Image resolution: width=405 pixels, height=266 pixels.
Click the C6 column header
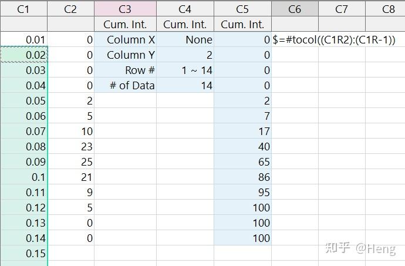coord(295,9)
